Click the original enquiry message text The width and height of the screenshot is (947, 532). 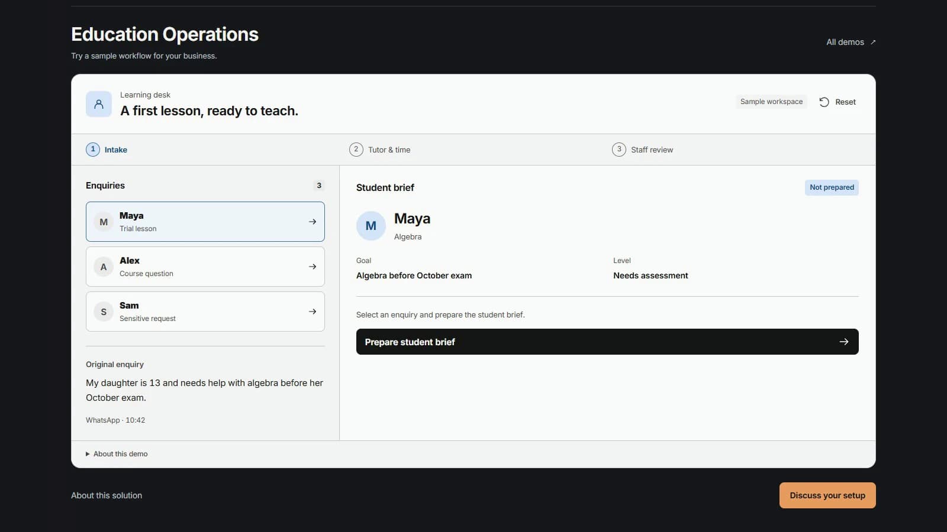pos(204,390)
